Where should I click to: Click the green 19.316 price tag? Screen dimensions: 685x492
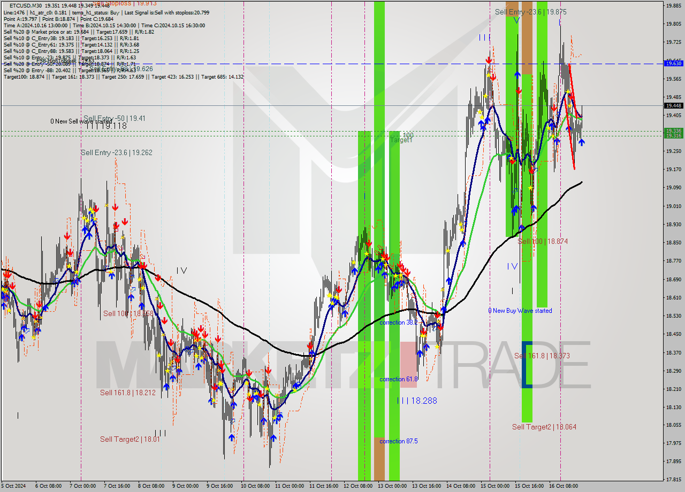673,136
